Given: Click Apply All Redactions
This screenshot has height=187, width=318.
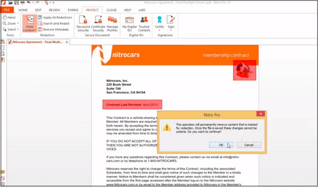Looking at the screenshot, I should (x=55, y=17).
